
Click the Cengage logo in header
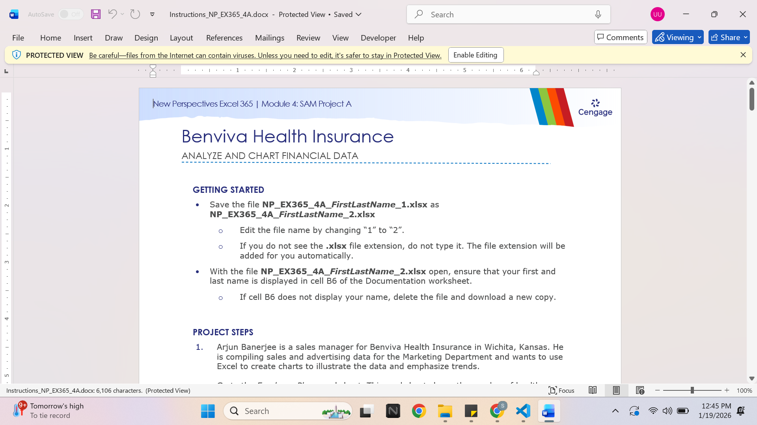[x=595, y=107]
